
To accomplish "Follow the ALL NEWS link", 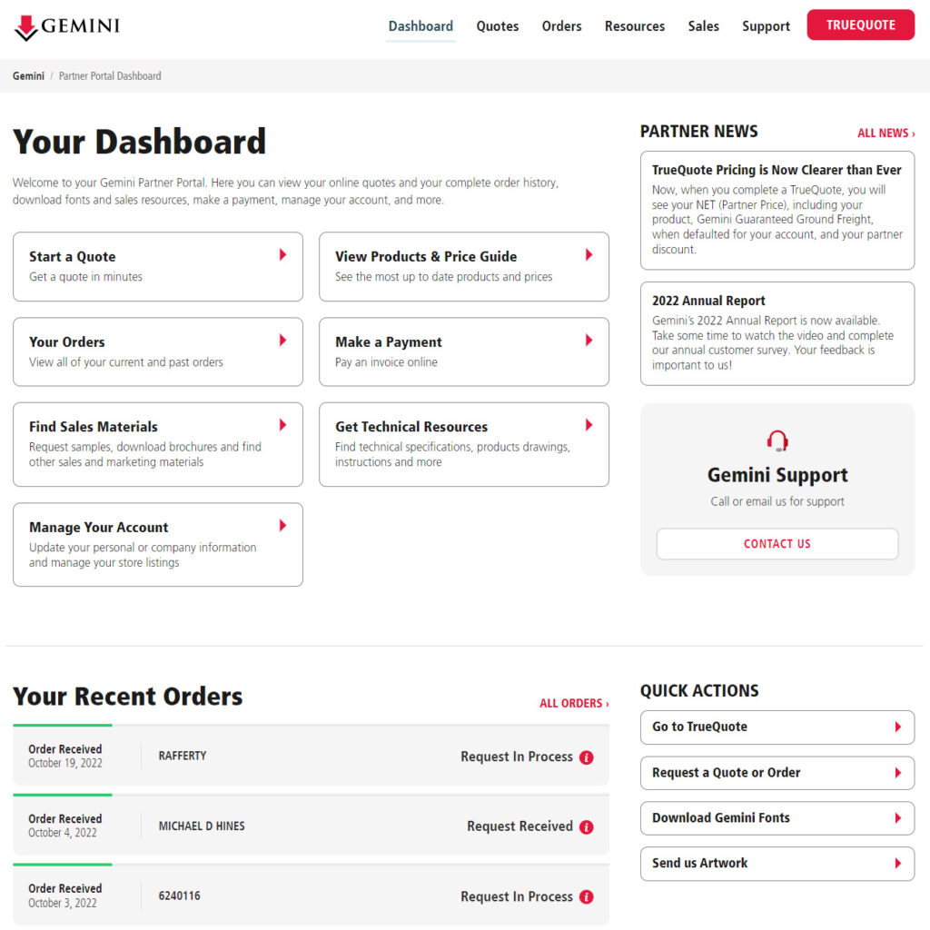I will (885, 134).
